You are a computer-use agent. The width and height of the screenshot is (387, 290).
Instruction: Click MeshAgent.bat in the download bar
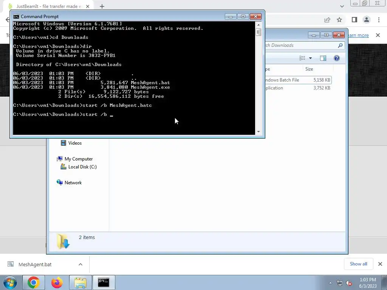click(35, 264)
